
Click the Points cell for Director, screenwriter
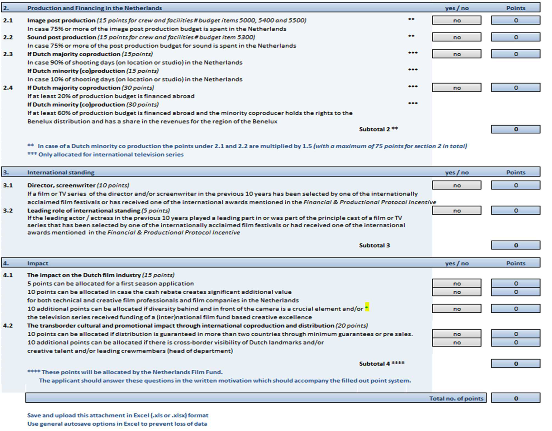pos(516,186)
